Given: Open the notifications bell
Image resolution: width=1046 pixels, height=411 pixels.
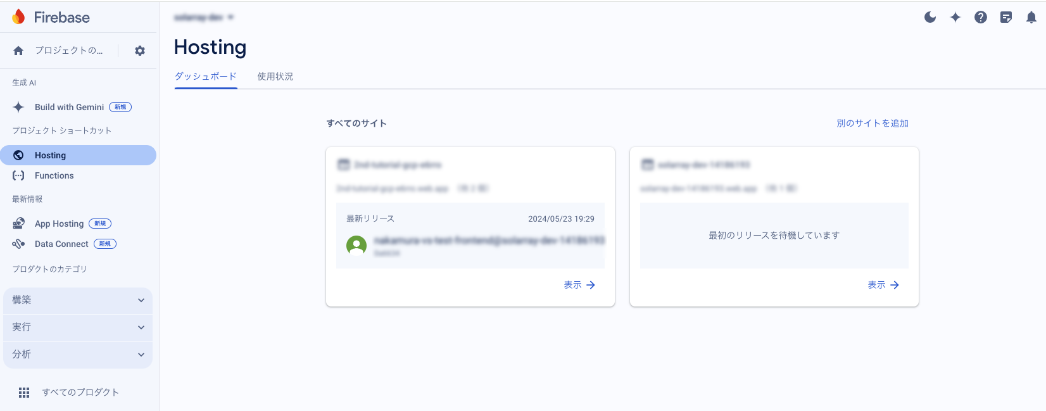Looking at the screenshot, I should tap(1031, 17).
